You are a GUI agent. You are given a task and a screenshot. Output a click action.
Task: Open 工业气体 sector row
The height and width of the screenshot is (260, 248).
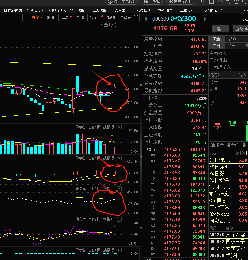click(228, 207)
